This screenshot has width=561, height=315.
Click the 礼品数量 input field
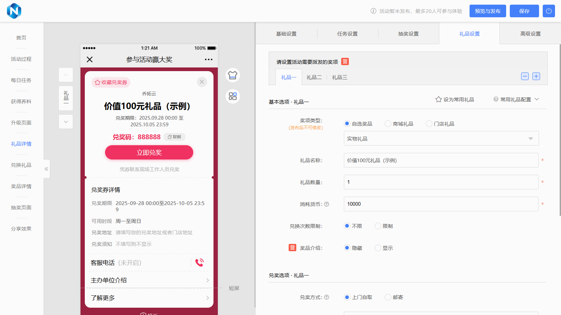click(x=441, y=182)
